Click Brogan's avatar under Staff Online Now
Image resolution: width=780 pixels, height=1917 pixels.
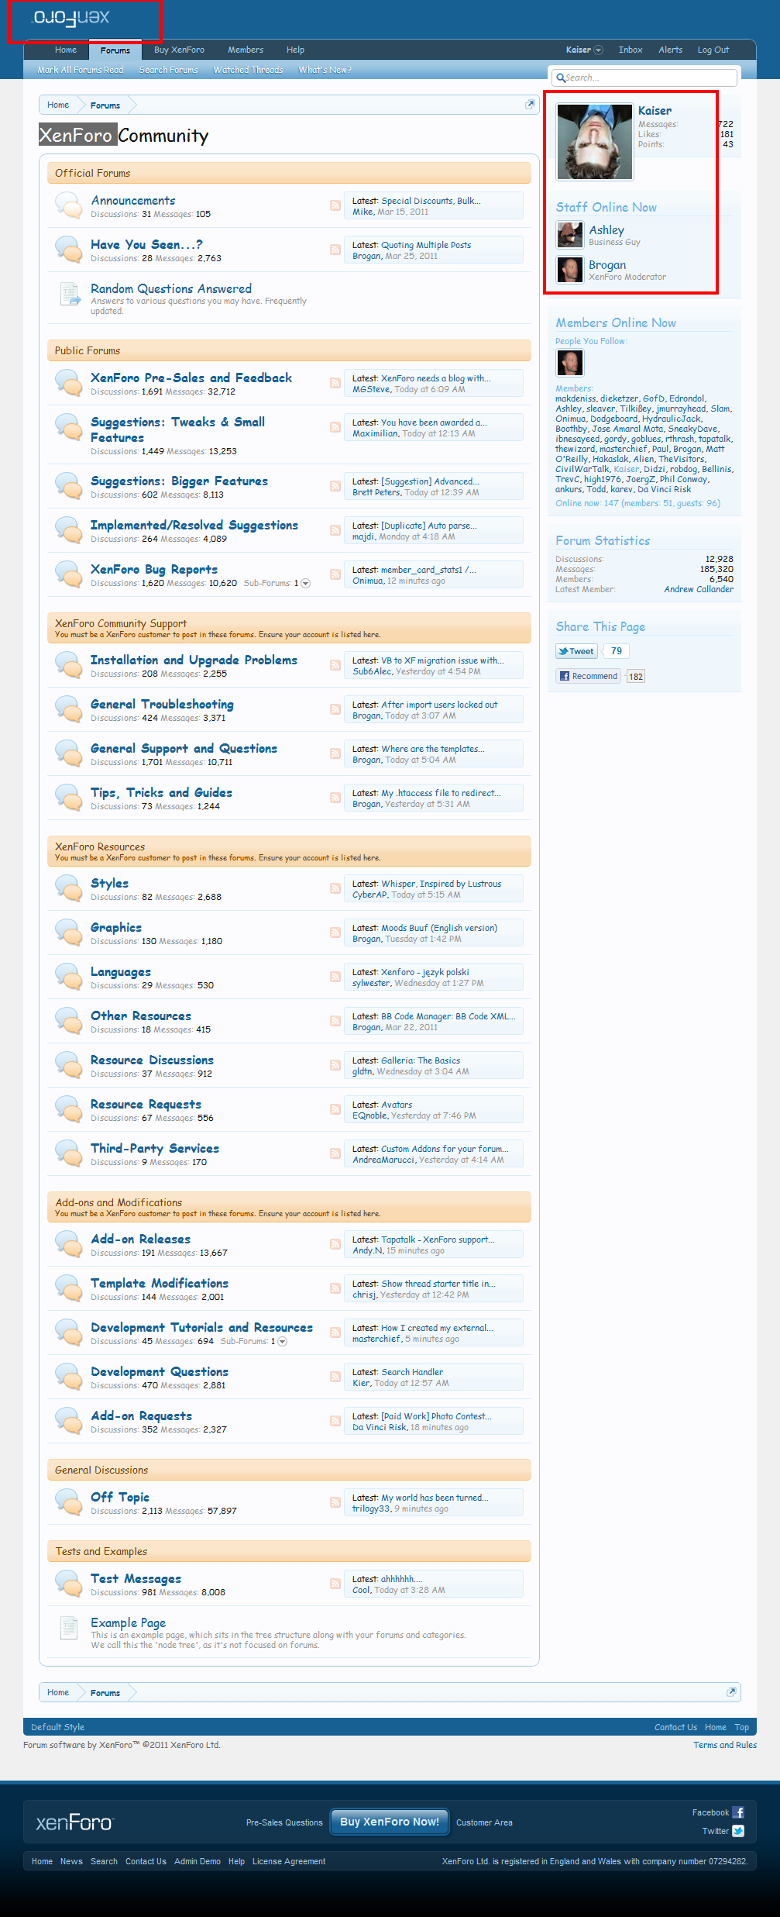click(x=570, y=270)
